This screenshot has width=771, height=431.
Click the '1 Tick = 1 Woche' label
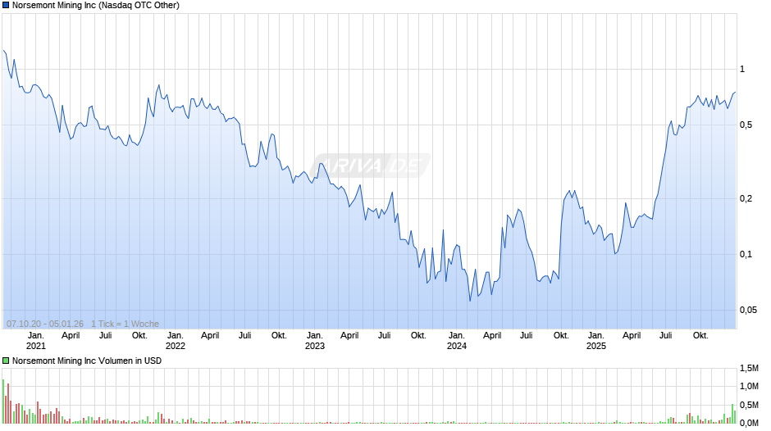[125, 324]
